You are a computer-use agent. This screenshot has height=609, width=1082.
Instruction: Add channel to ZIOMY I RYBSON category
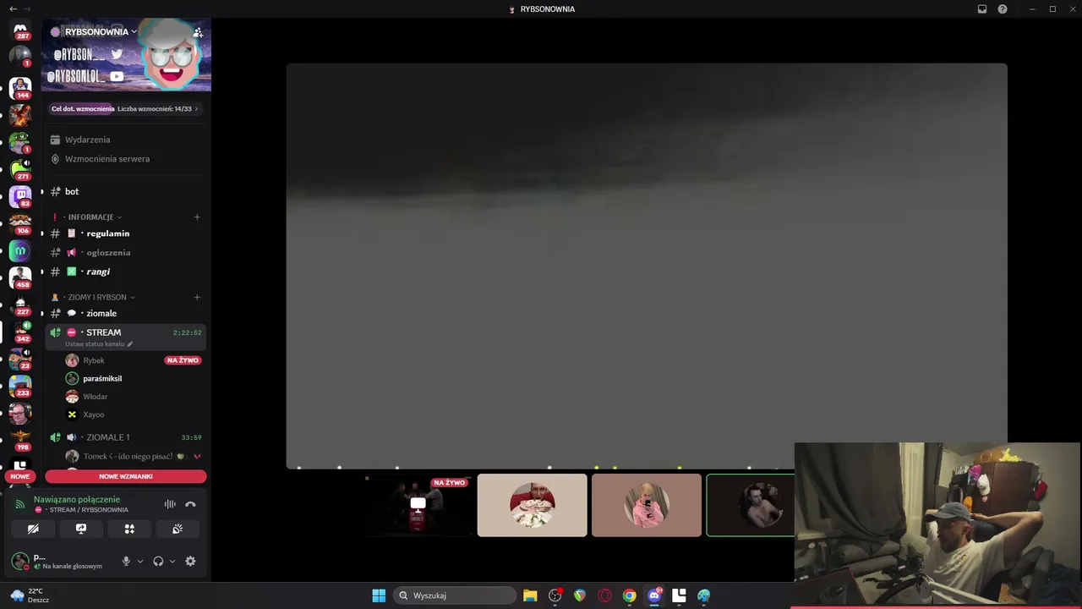(x=197, y=297)
